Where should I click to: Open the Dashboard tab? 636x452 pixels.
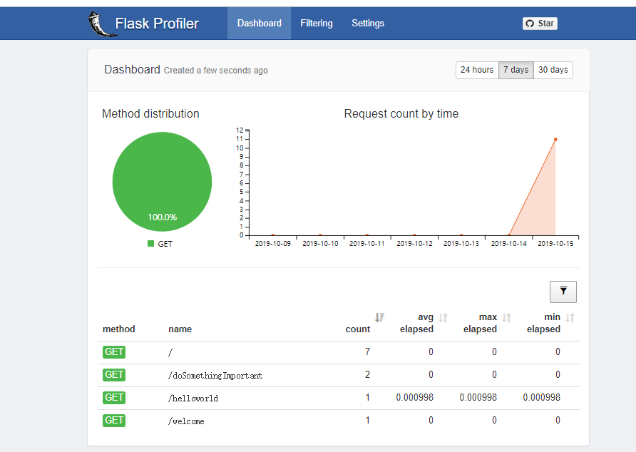click(x=260, y=23)
